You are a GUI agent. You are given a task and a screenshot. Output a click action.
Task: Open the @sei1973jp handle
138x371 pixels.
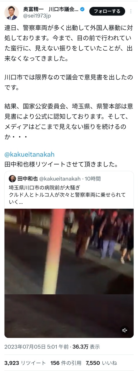37,16
